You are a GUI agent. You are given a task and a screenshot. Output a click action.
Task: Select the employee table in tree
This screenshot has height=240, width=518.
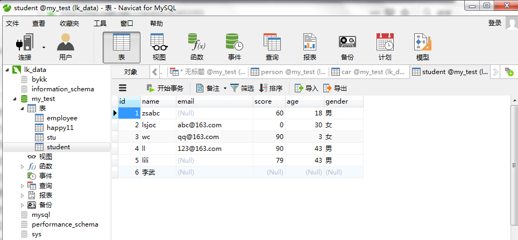pyautogui.click(x=62, y=118)
